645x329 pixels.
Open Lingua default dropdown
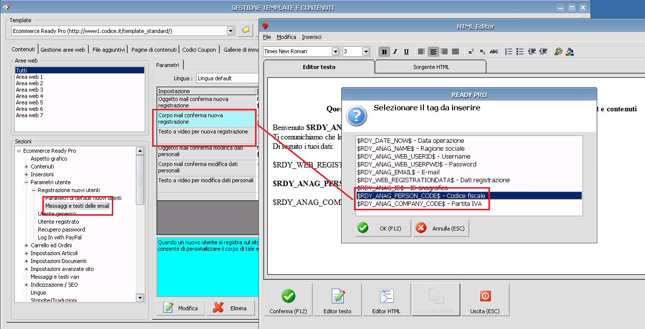[x=227, y=78]
